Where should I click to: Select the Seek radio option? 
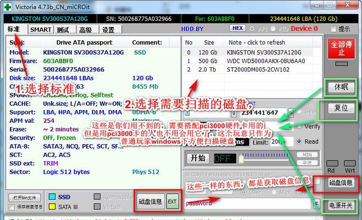pos(299,112)
